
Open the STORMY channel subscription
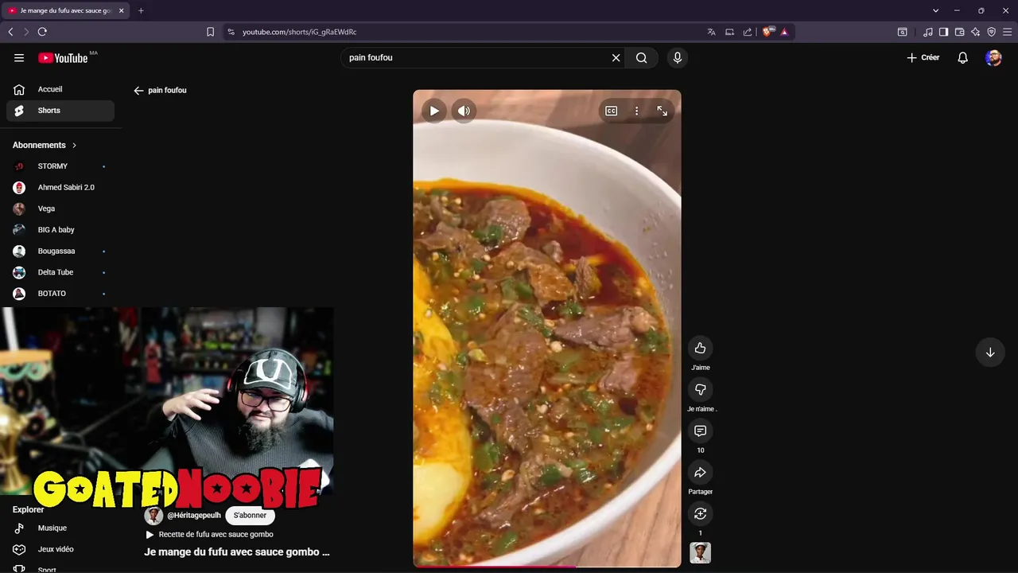click(x=60, y=166)
